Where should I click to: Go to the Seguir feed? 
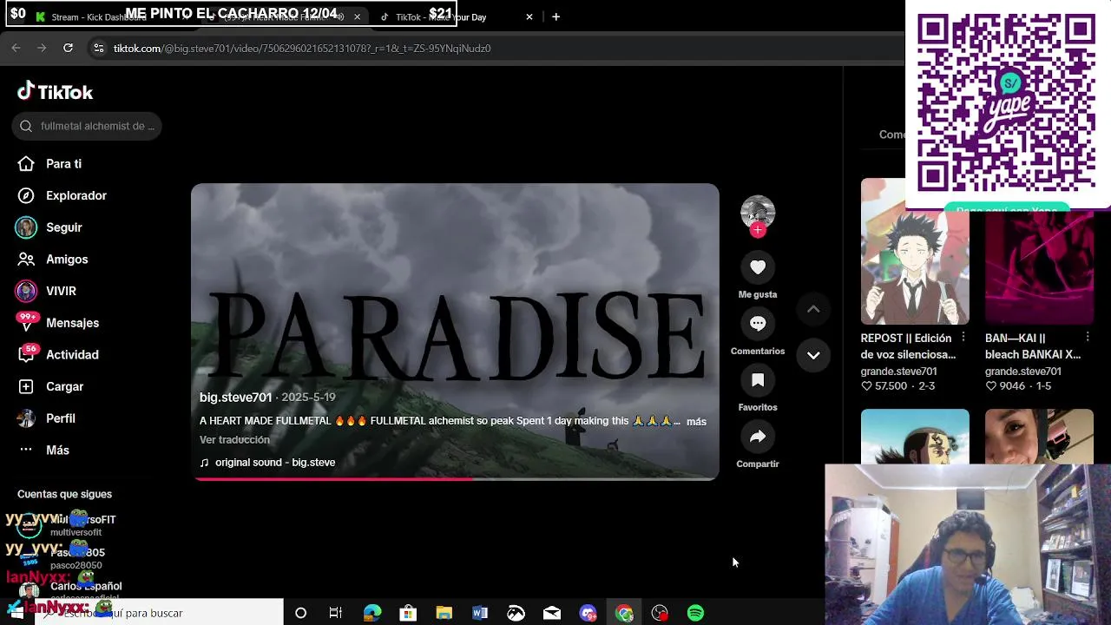[50, 227]
